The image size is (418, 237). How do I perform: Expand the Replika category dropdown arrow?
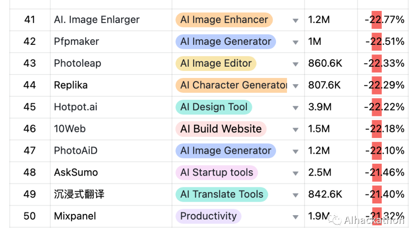pyautogui.click(x=296, y=86)
